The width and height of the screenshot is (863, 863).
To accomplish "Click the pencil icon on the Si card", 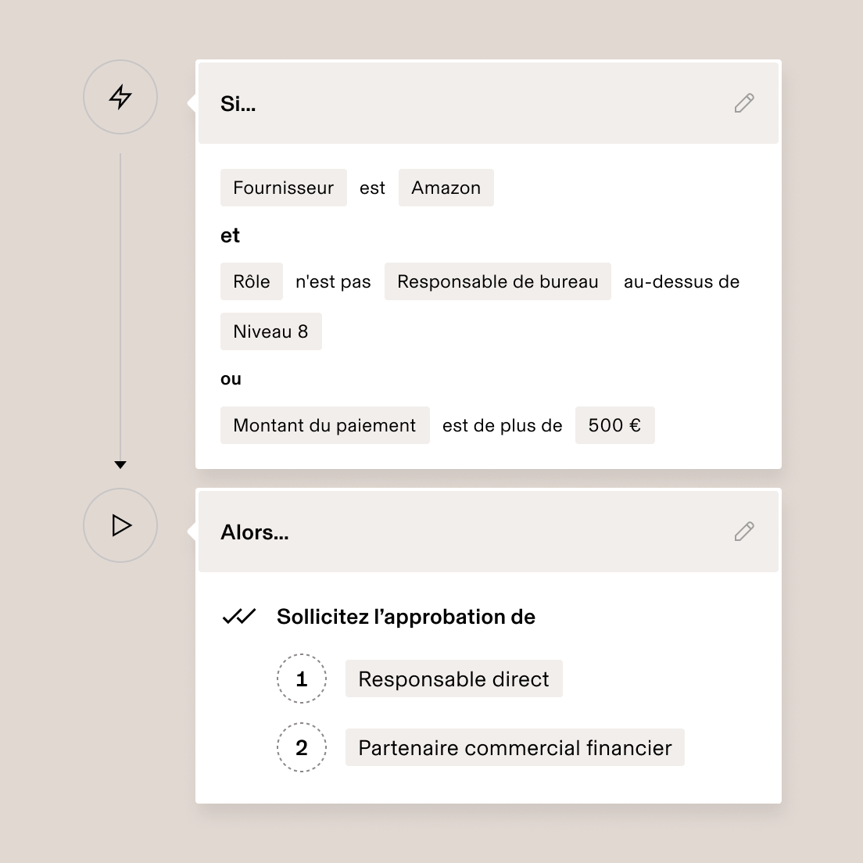I will 743,102.
